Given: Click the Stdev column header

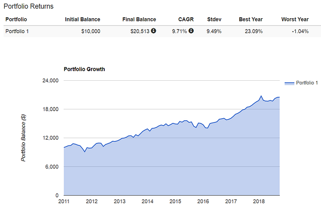Looking at the screenshot, I should tap(214, 19).
